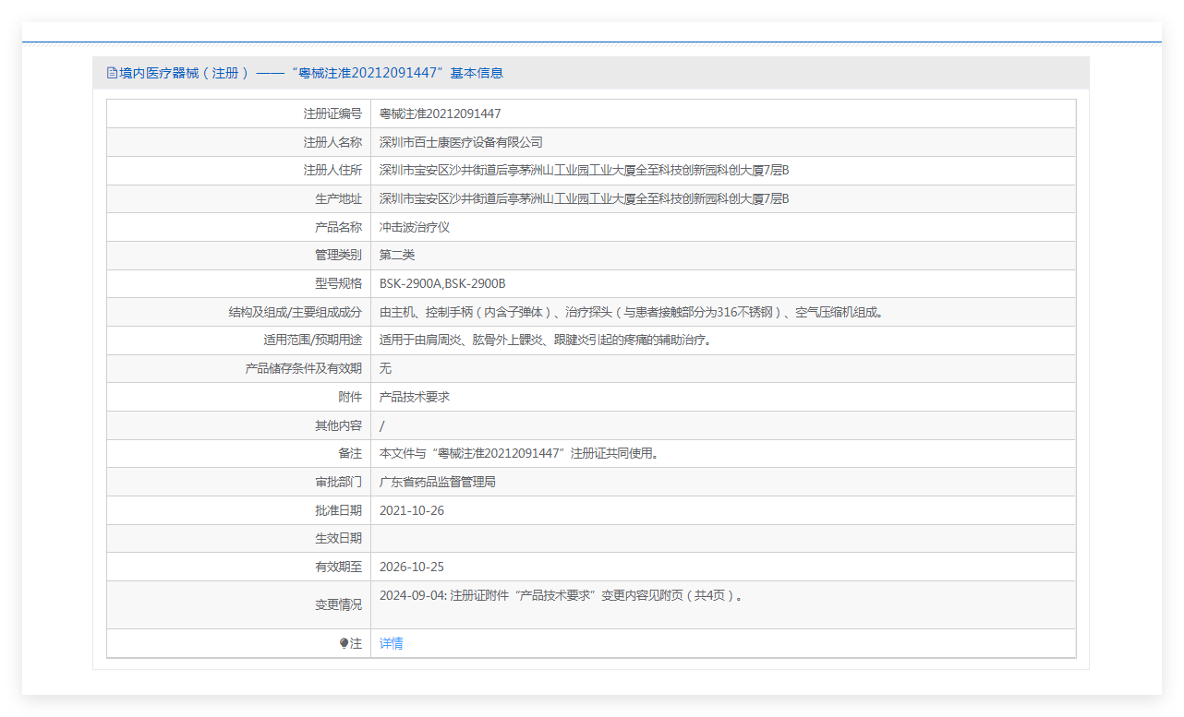Click the 备注 row label
The image size is (1184, 717).
(x=350, y=453)
